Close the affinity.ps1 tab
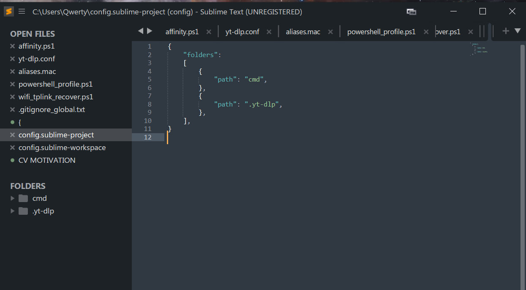The height and width of the screenshot is (290, 526). click(209, 32)
